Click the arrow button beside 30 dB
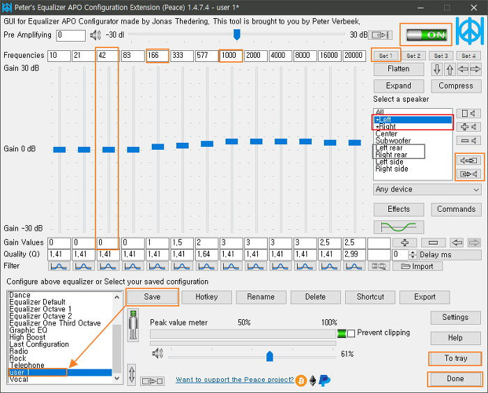488x393 pixels. click(381, 35)
